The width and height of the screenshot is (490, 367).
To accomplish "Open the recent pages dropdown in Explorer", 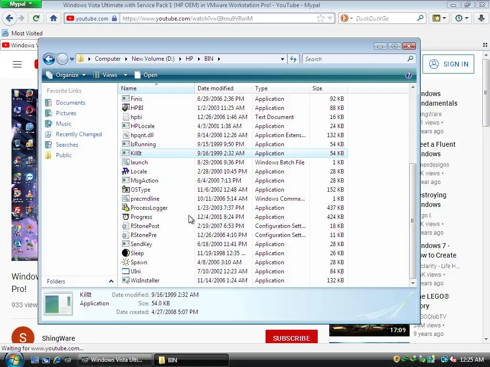I will pyautogui.click(x=72, y=59).
